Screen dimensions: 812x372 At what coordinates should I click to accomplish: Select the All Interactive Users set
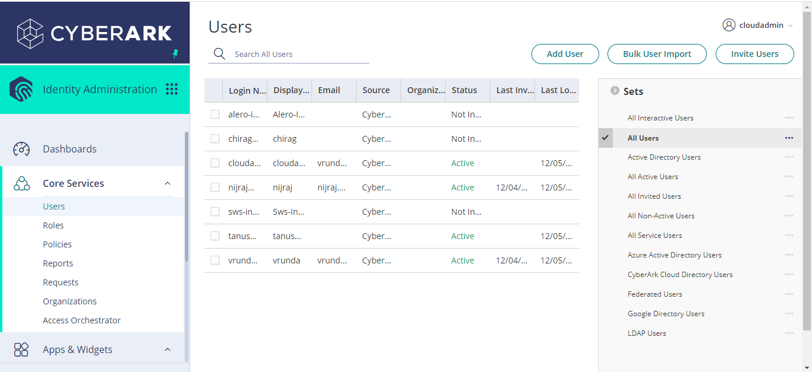click(660, 118)
